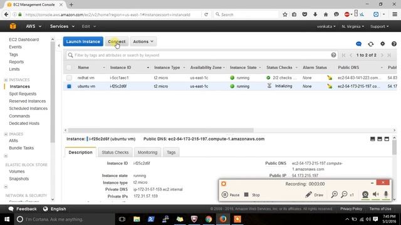Click the instance filter search field
Screen dimensions: 401x225
pyautogui.click(x=201, y=55)
